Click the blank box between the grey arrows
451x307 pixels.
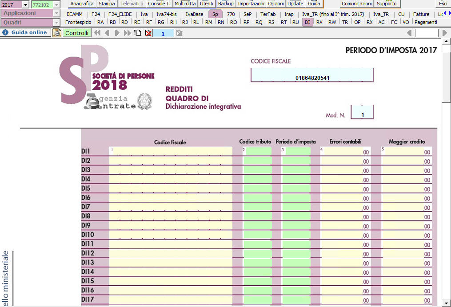tap(427, 33)
